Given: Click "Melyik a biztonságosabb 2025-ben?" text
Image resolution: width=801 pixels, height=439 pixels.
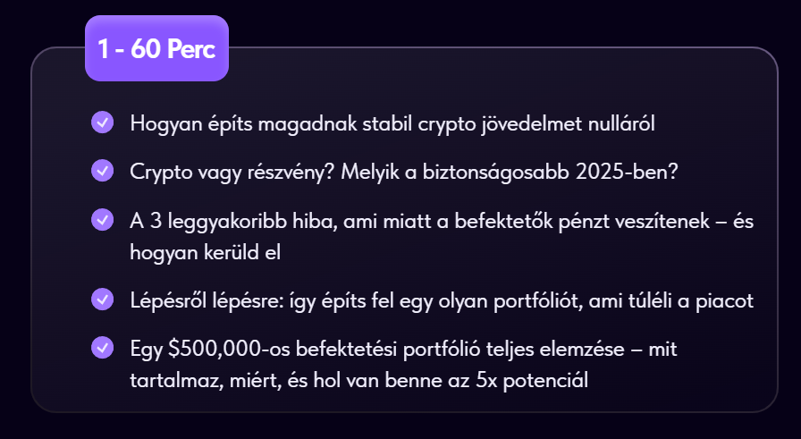Looking at the screenshot, I should pyautogui.click(x=510, y=173).
